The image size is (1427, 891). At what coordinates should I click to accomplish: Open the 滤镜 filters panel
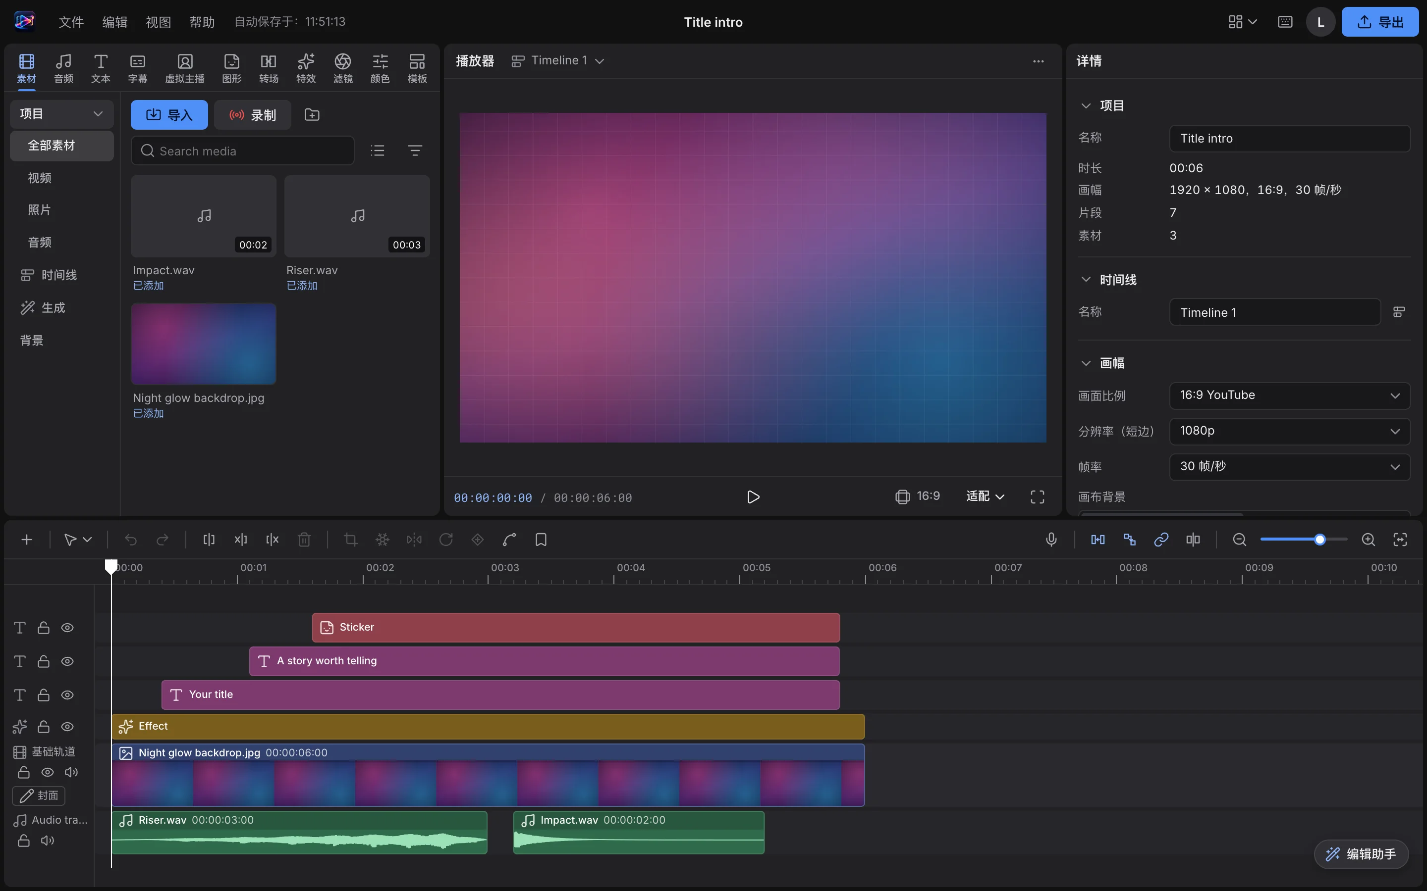342,68
